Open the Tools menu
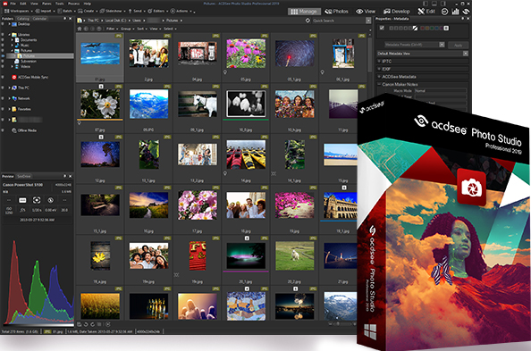Viewport: 531px width, 351px height. (x=60, y=4)
